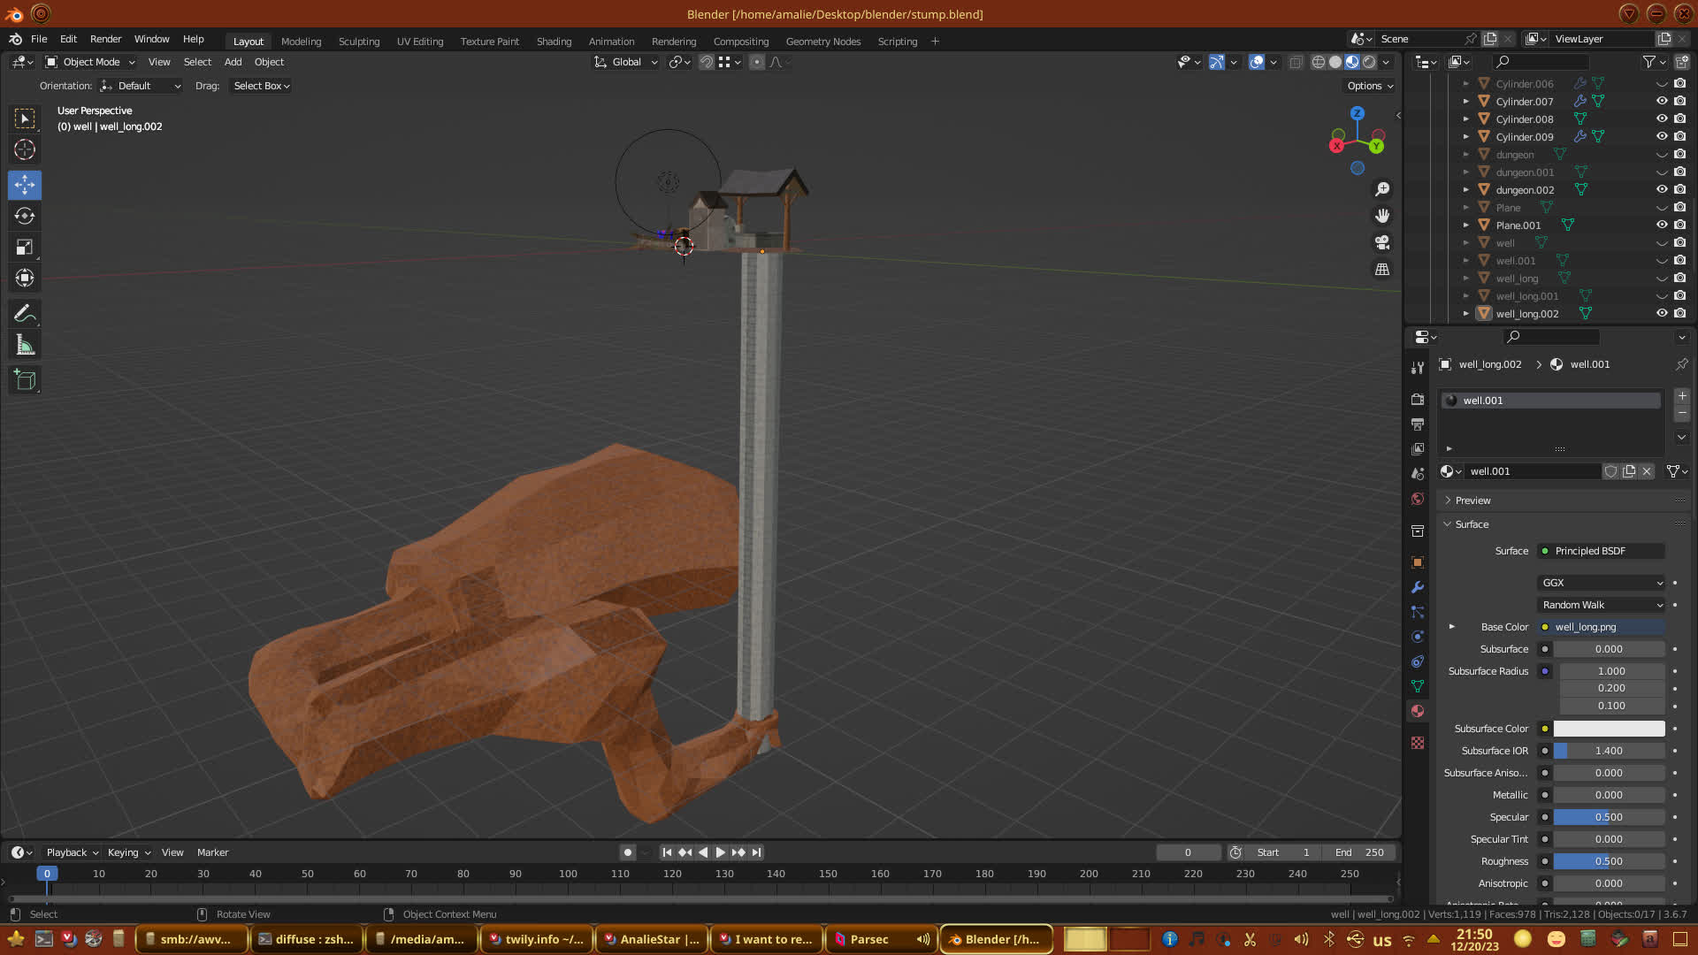The image size is (1698, 955).
Task: Choose the Add Cube tool
Action: 25,380
